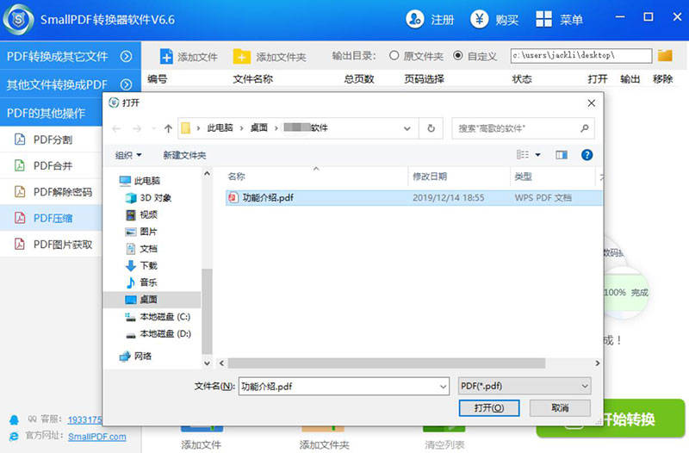Select 此电脑 in navigation tree

[140, 181]
